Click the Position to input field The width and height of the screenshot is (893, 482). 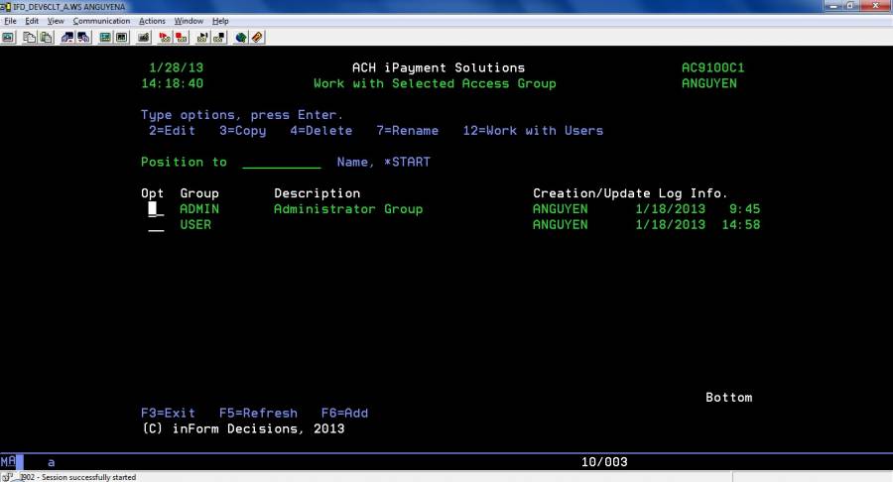281,162
